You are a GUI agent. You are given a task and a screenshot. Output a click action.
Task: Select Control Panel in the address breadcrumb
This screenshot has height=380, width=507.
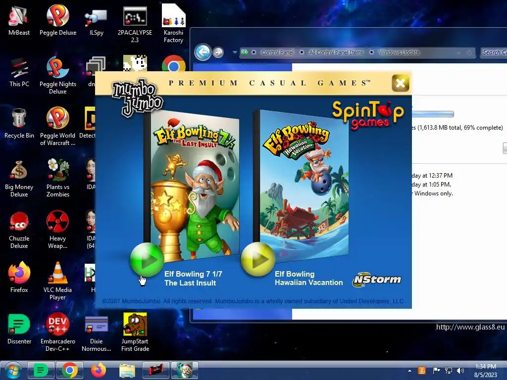coord(277,52)
